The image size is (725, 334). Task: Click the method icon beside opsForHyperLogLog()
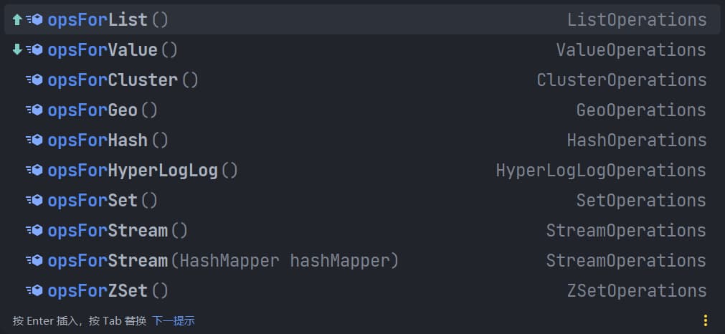[x=34, y=171]
